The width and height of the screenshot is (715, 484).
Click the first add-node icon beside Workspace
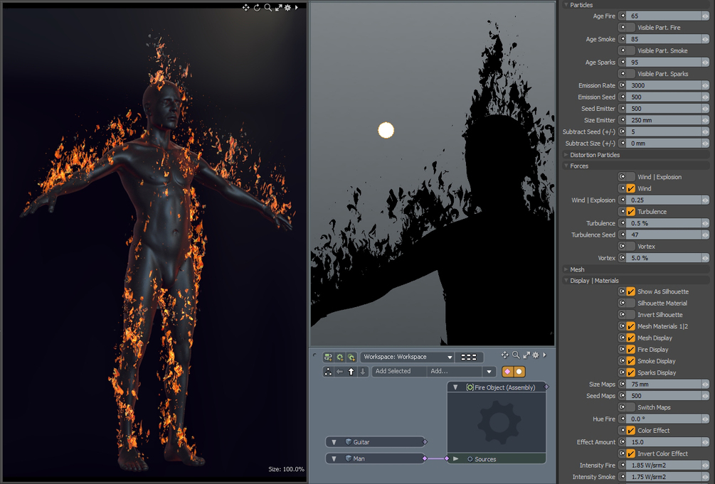(328, 357)
